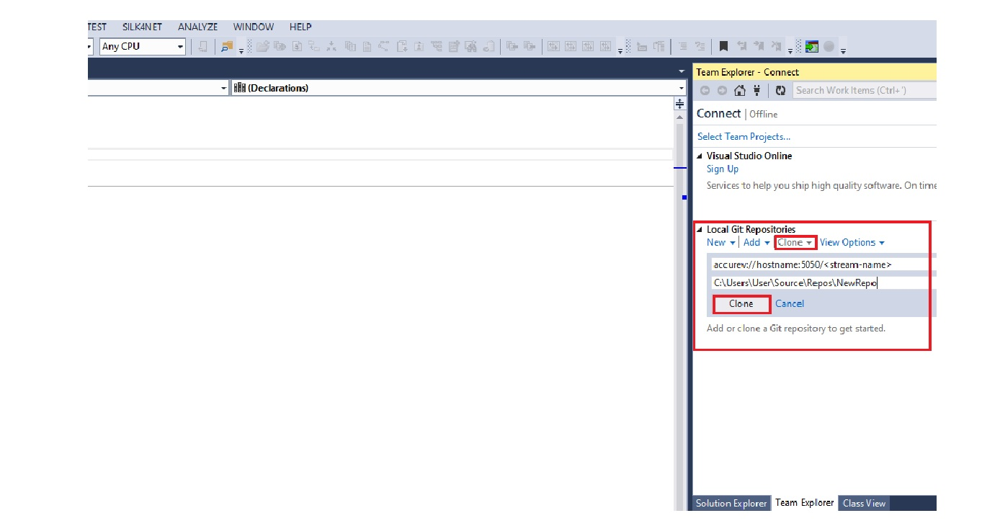Click the green Silk4NET toolbar icon

812,47
